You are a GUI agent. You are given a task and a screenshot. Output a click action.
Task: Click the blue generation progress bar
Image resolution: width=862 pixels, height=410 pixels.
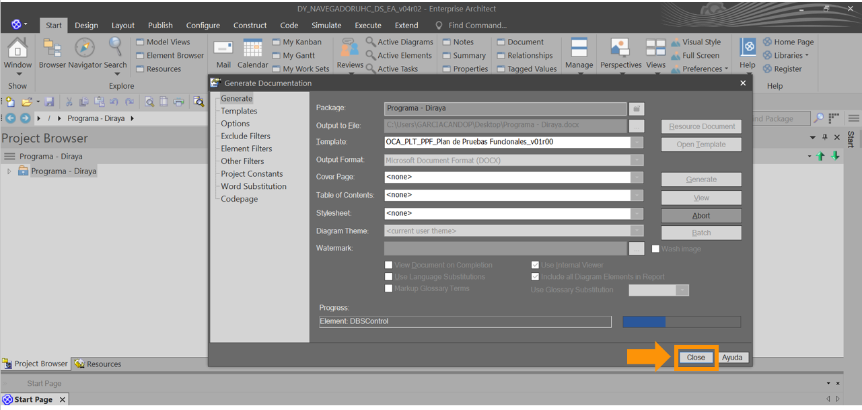[x=682, y=322]
